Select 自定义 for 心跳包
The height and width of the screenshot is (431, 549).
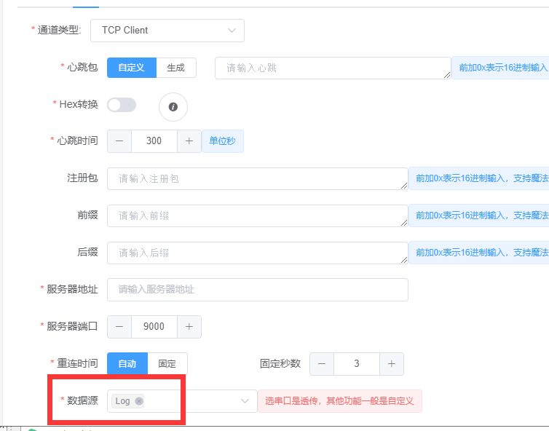pos(132,68)
